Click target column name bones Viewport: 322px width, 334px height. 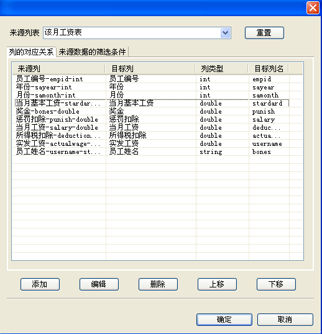(x=262, y=152)
